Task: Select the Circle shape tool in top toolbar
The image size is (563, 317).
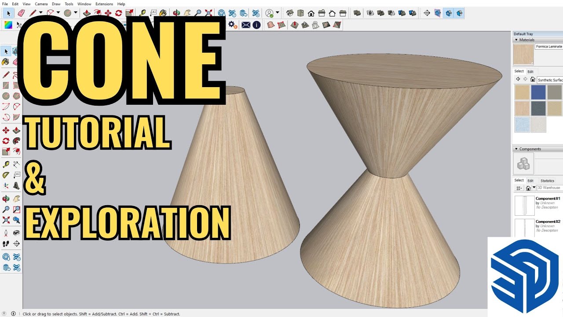Action: pyautogui.click(x=67, y=13)
